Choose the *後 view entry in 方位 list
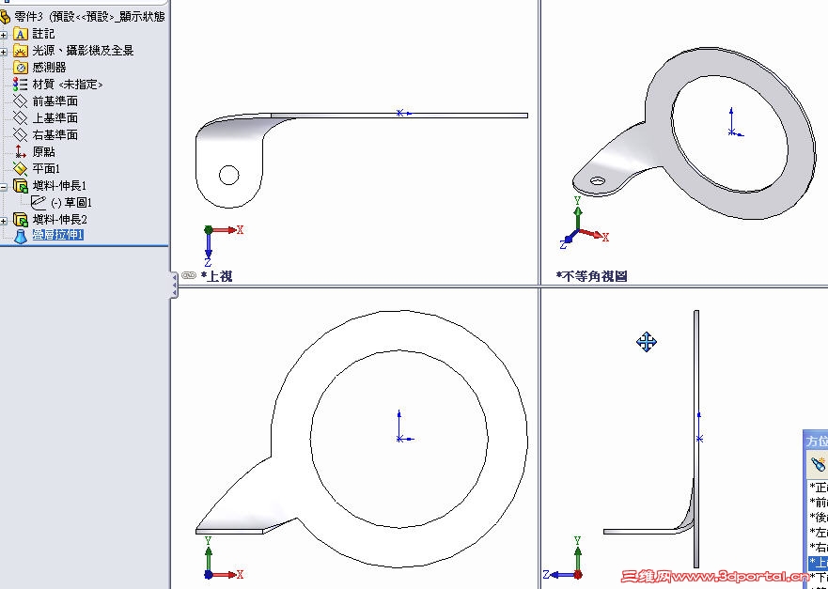828x589 pixels. tap(818, 517)
